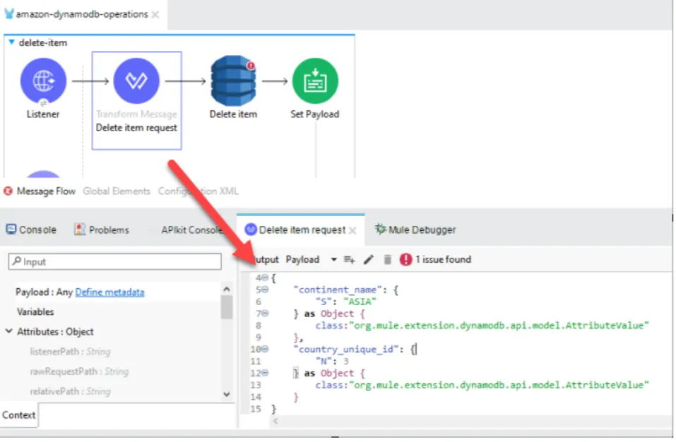Switch to the Global Elements view
The width and height of the screenshot is (676, 442).
pos(117,191)
